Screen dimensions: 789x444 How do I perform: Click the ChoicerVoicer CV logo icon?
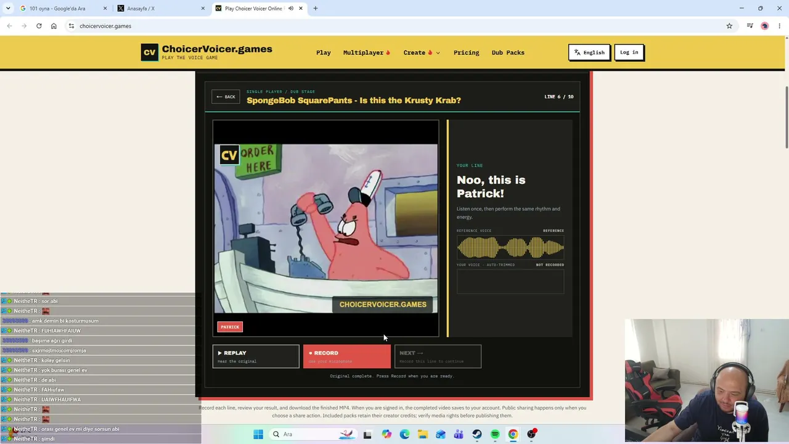click(150, 52)
